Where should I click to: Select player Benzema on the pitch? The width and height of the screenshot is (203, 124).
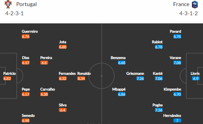click(x=118, y=58)
